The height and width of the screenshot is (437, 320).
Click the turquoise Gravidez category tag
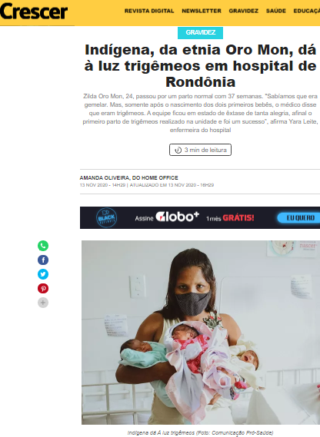(x=200, y=32)
